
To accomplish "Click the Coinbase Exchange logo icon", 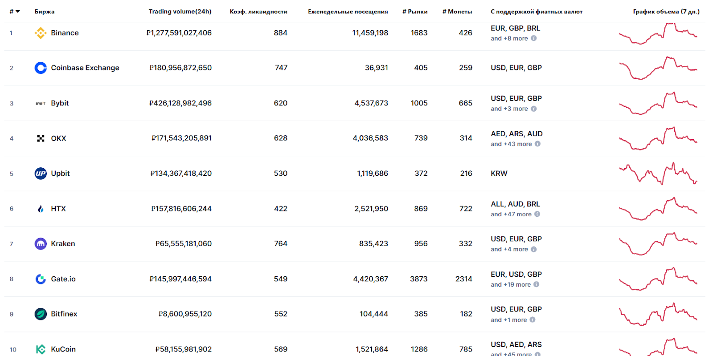I will [x=41, y=68].
